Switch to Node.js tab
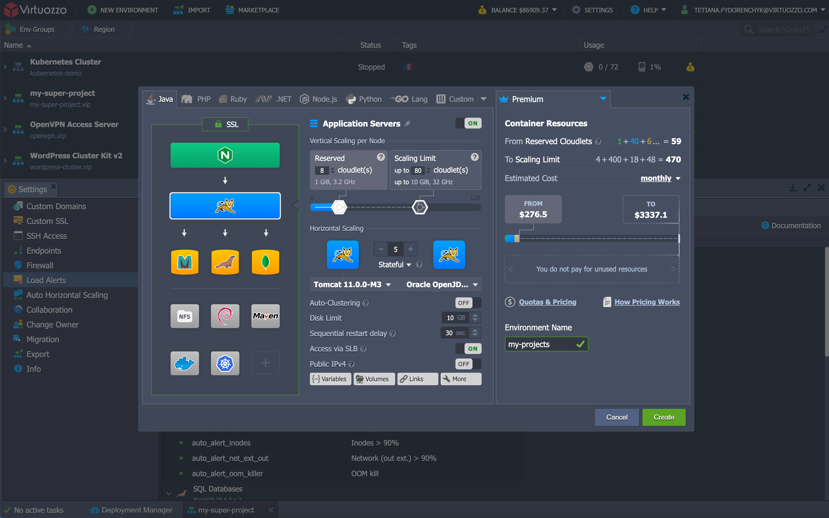Image resolution: width=829 pixels, height=518 pixels. pos(318,99)
